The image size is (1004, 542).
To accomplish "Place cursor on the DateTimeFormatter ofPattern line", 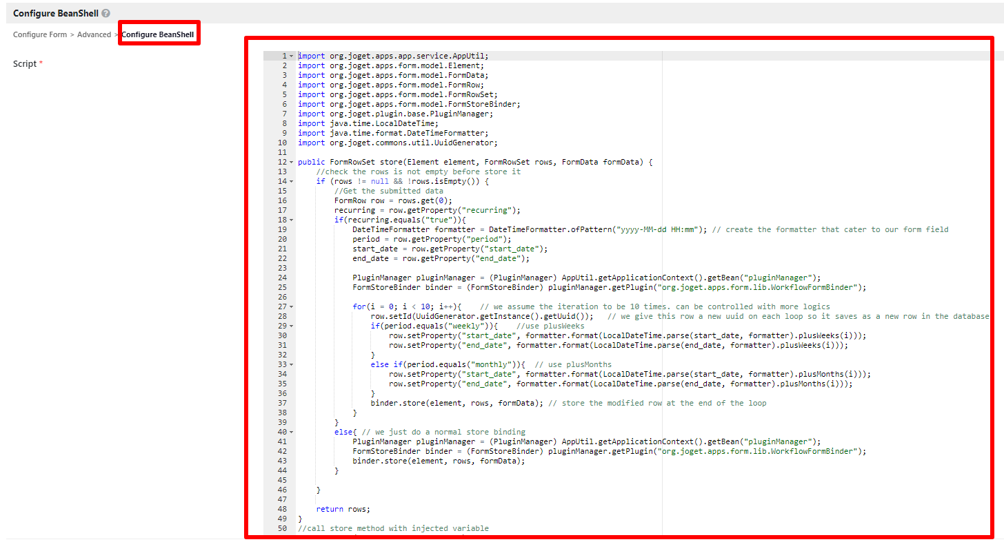I will [650, 229].
